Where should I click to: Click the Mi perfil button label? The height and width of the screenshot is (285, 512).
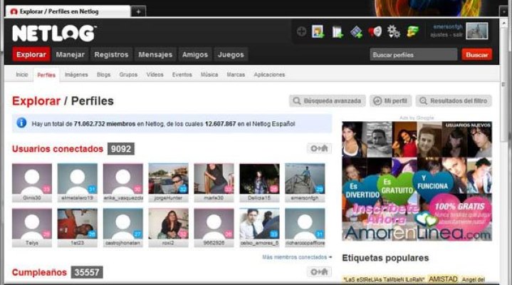click(x=395, y=101)
